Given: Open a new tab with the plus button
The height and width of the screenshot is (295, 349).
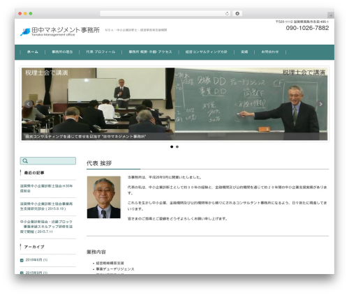Looking at the screenshot, I should tap(331, 15).
